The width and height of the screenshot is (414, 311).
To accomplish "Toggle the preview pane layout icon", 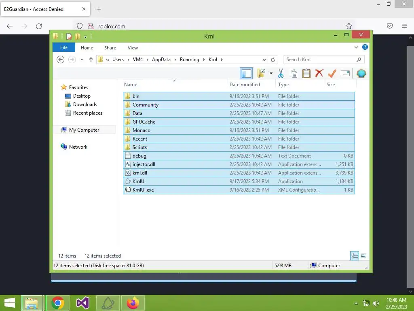I will click(x=246, y=73).
